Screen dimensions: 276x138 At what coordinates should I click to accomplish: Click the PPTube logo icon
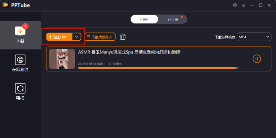tap(6, 5)
